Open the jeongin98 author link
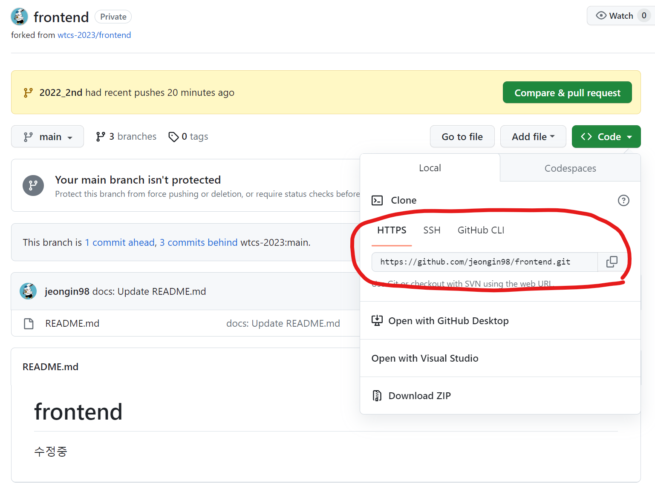The image size is (655, 492). click(x=67, y=291)
